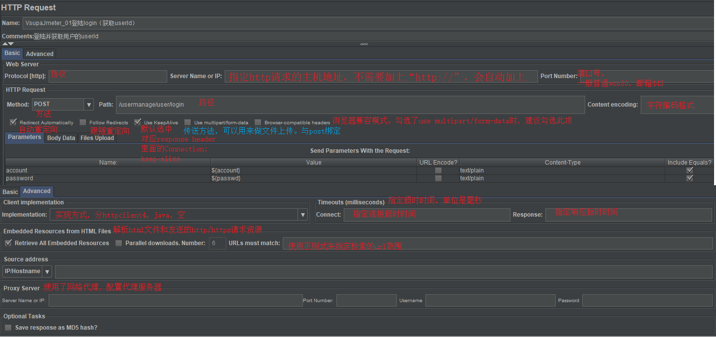Click the Value column header
The width and height of the screenshot is (716, 337).
point(314,162)
